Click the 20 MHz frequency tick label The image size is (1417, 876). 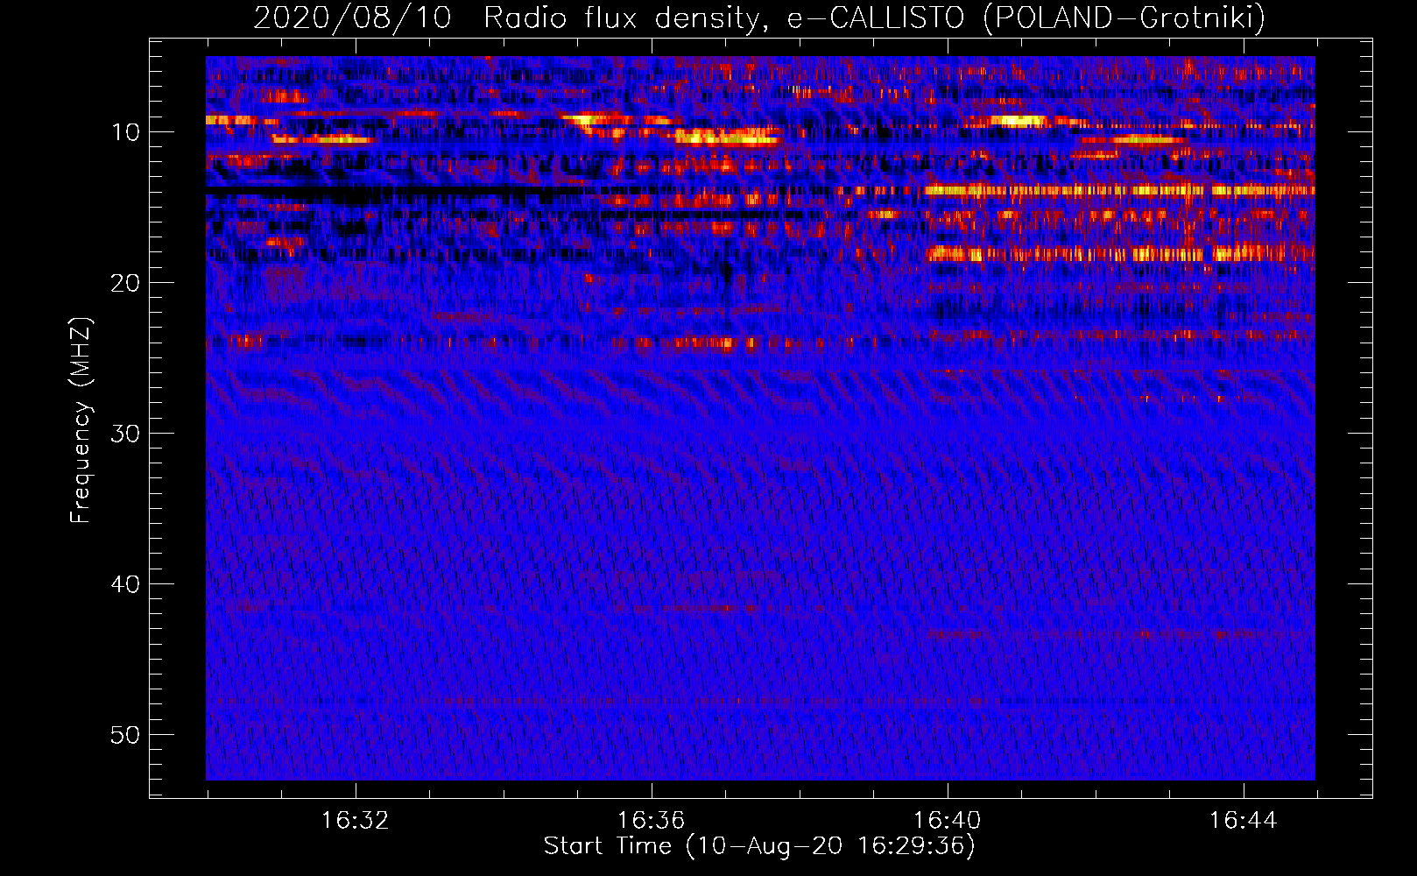pyautogui.click(x=126, y=283)
